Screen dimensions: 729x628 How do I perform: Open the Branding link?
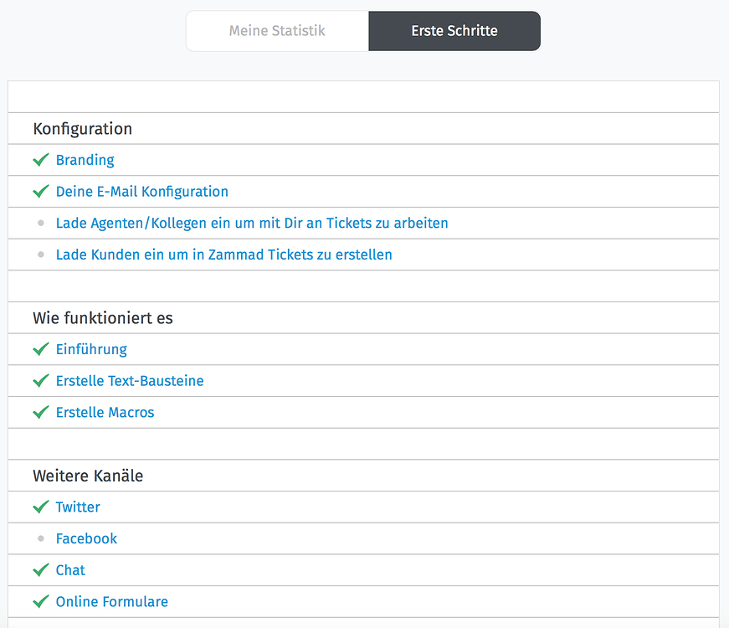tap(85, 159)
